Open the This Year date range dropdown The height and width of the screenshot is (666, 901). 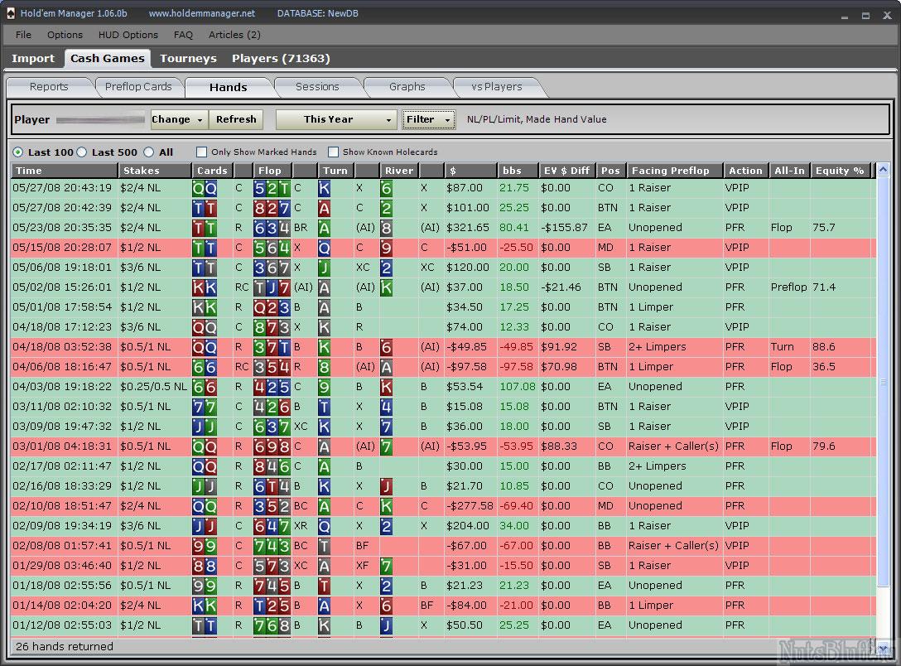[335, 119]
